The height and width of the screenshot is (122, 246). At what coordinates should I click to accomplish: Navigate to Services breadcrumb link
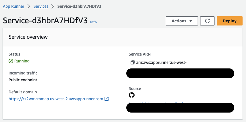coord(41,6)
